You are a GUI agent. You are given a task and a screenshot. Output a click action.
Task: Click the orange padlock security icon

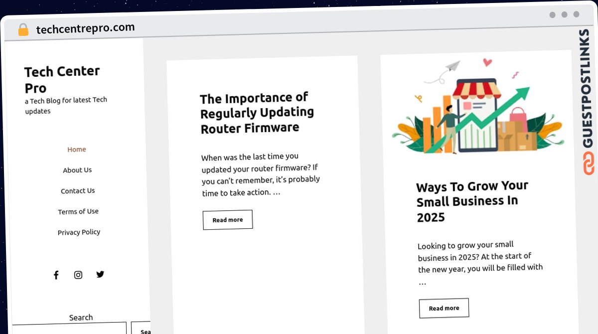[23, 30]
